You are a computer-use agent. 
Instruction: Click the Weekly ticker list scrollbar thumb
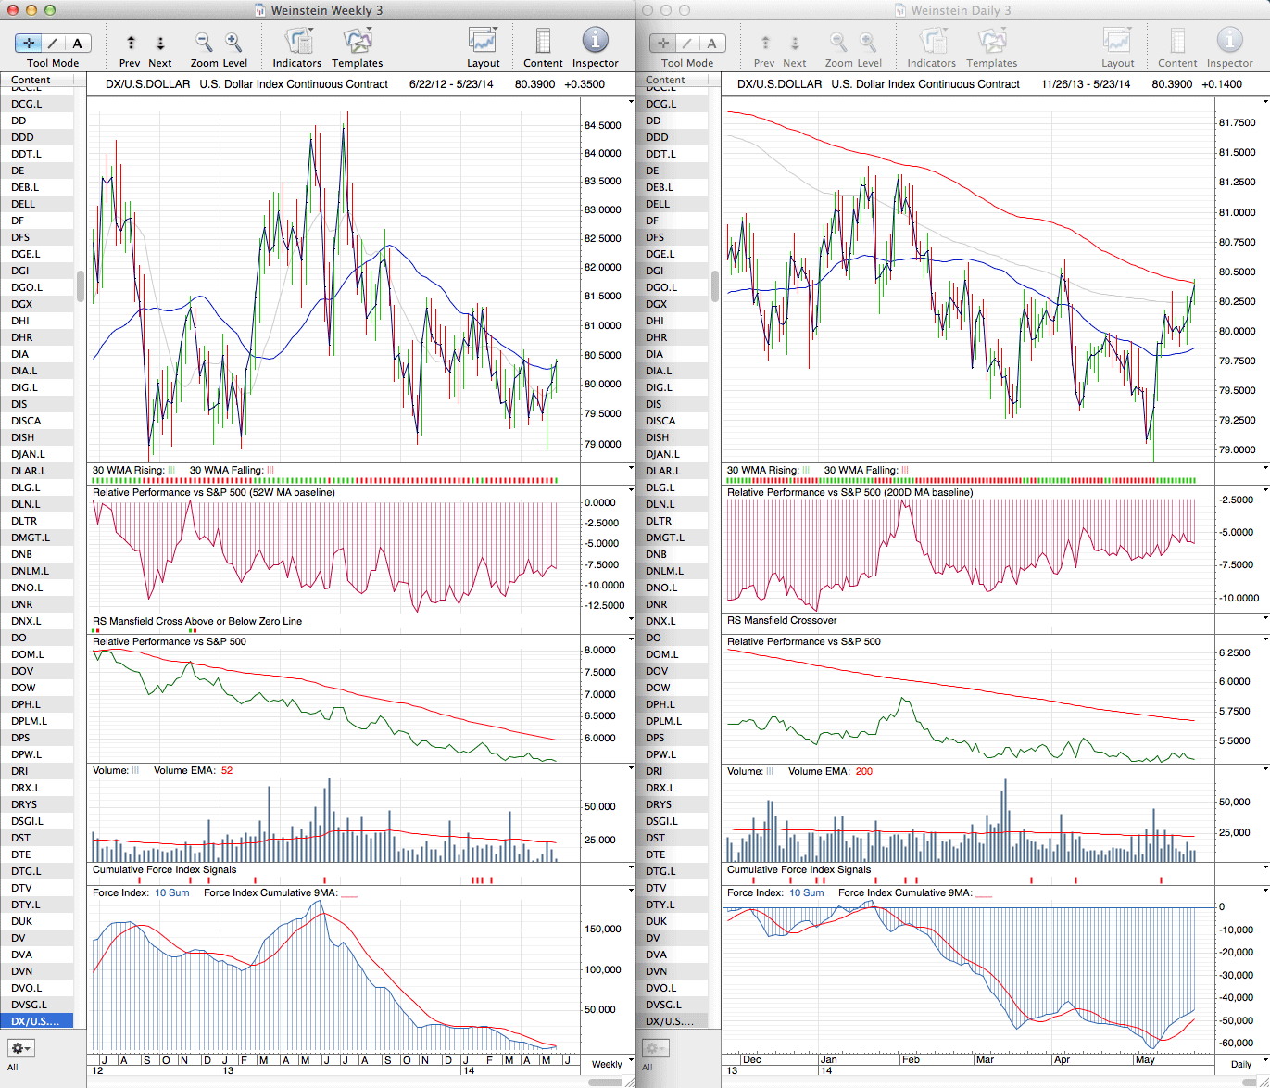click(81, 286)
